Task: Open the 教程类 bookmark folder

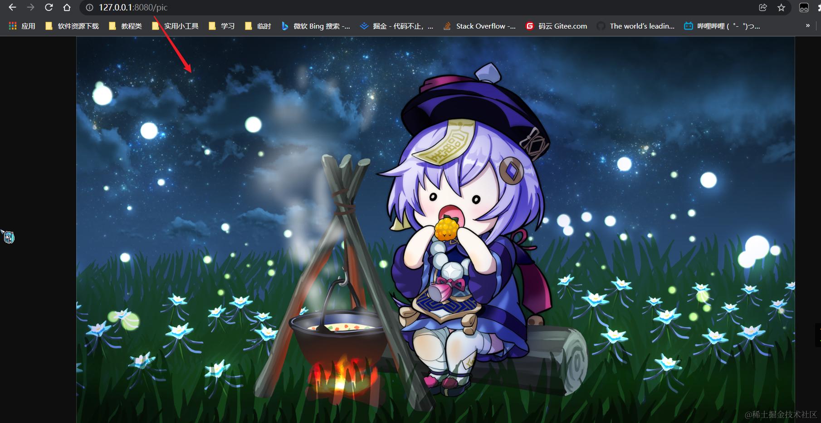Action: coord(126,26)
